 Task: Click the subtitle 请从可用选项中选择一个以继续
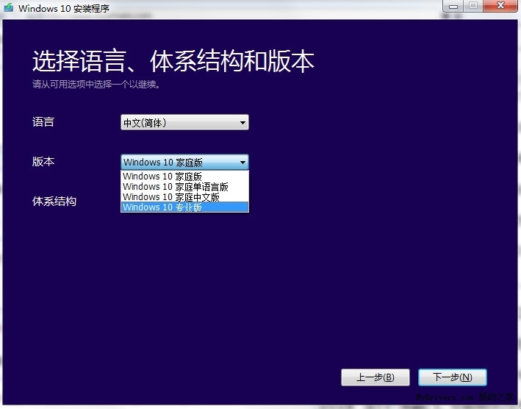(96, 85)
